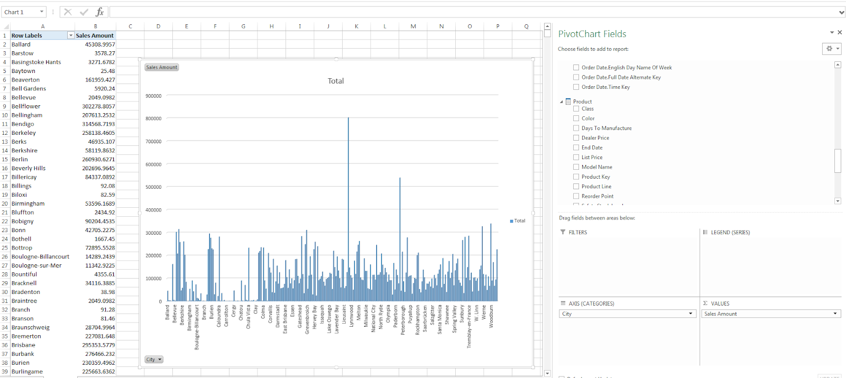Click the Product table icon in field list
Screen dimensions: 846x378
coord(568,102)
